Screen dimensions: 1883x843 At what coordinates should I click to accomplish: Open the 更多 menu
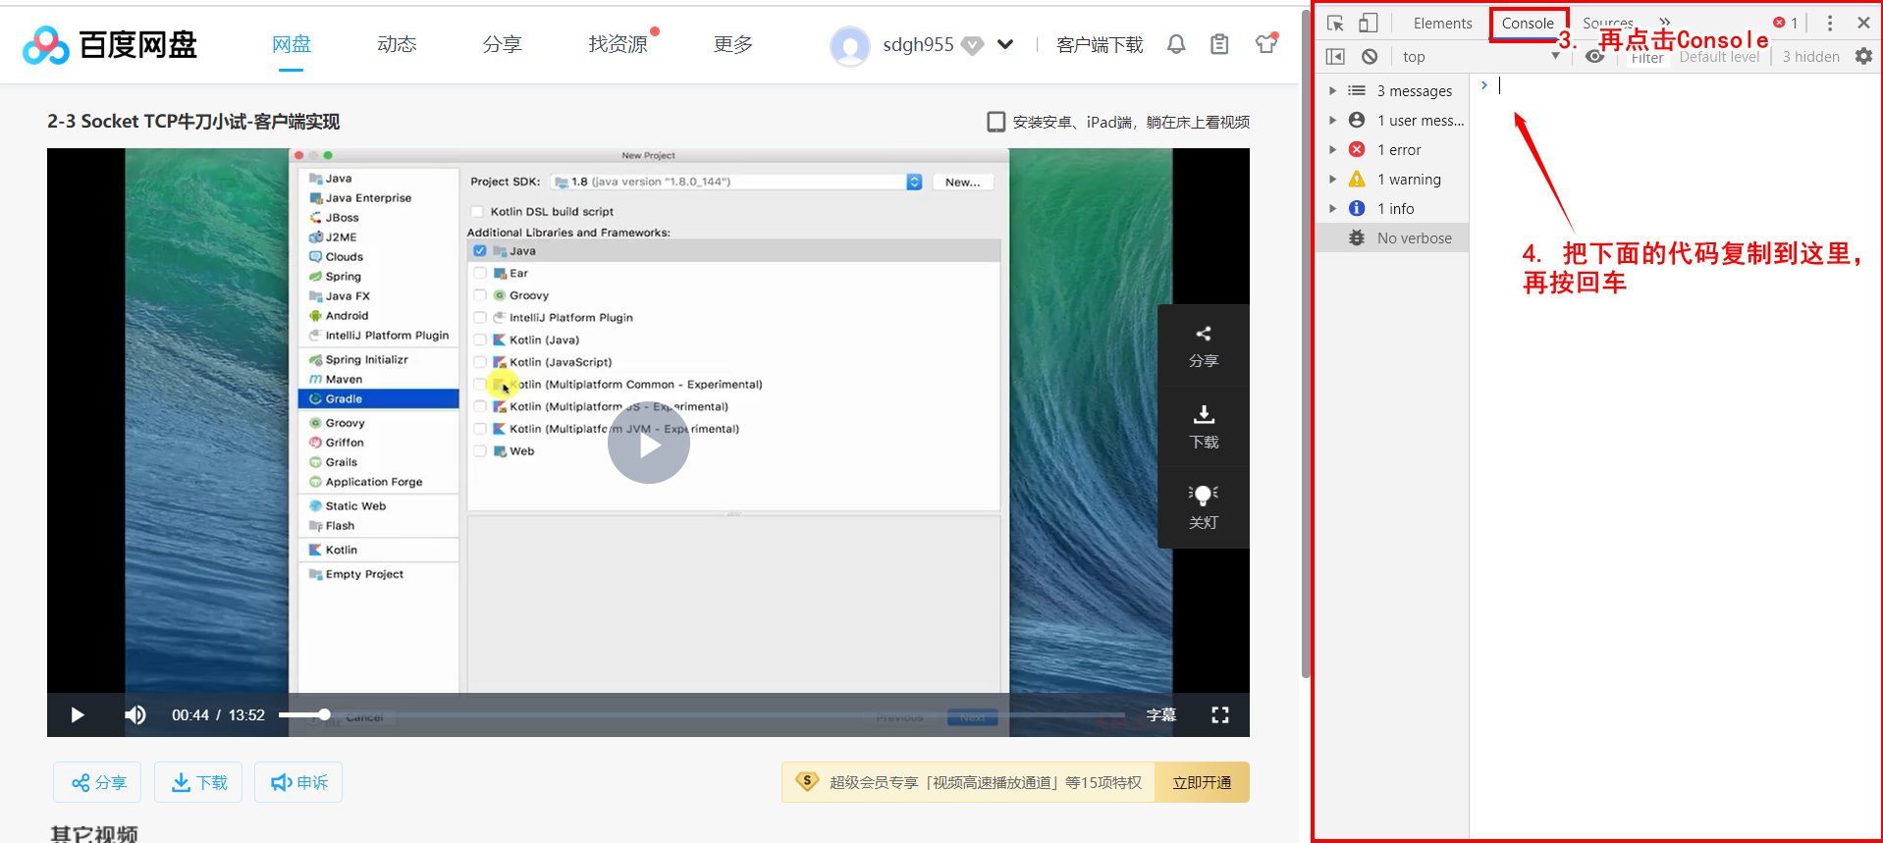[x=732, y=44]
